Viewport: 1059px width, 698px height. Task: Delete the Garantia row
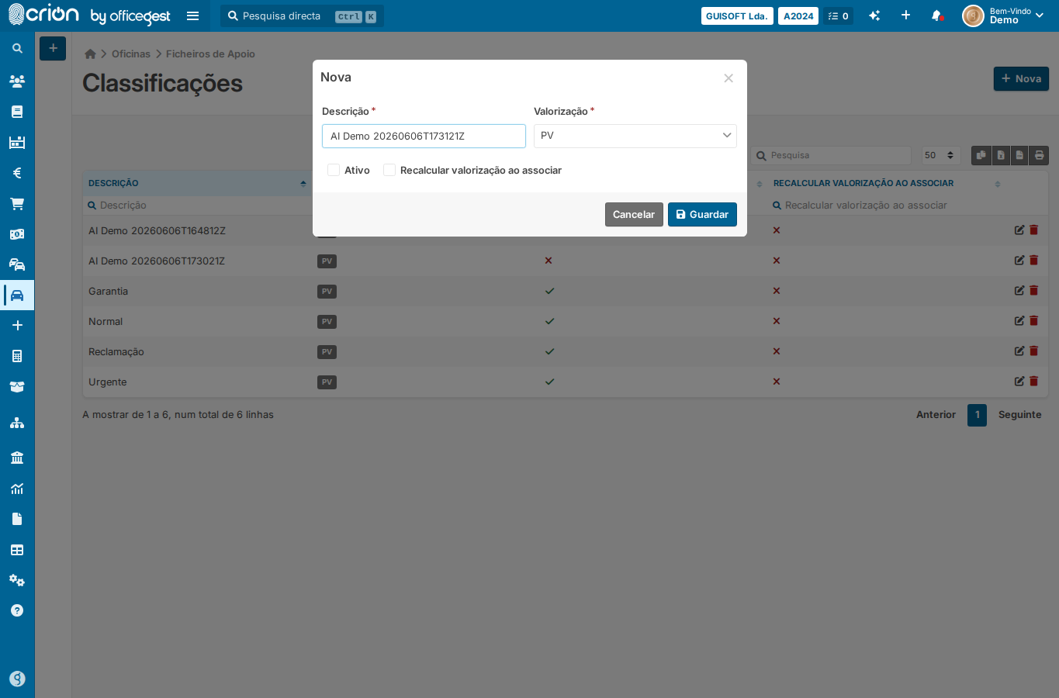click(x=1033, y=291)
